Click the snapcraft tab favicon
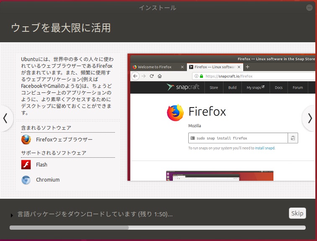The image size is (317, 241). (191, 67)
